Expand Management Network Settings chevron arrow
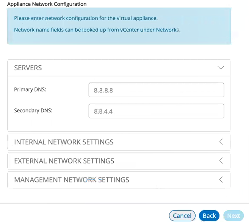The width and height of the screenshot is (249, 222). point(221,180)
